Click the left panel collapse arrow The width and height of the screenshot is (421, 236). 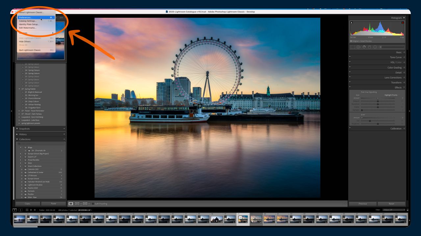(12, 111)
